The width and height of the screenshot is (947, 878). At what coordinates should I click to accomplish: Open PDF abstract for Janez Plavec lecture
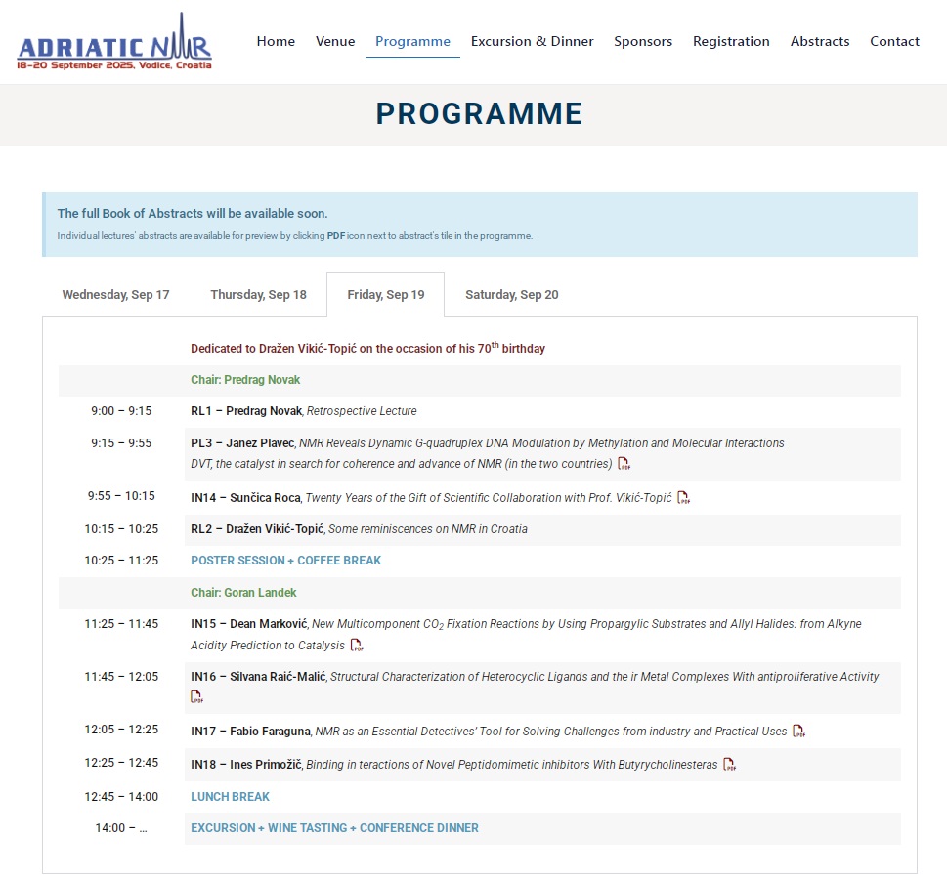pos(624,464)
